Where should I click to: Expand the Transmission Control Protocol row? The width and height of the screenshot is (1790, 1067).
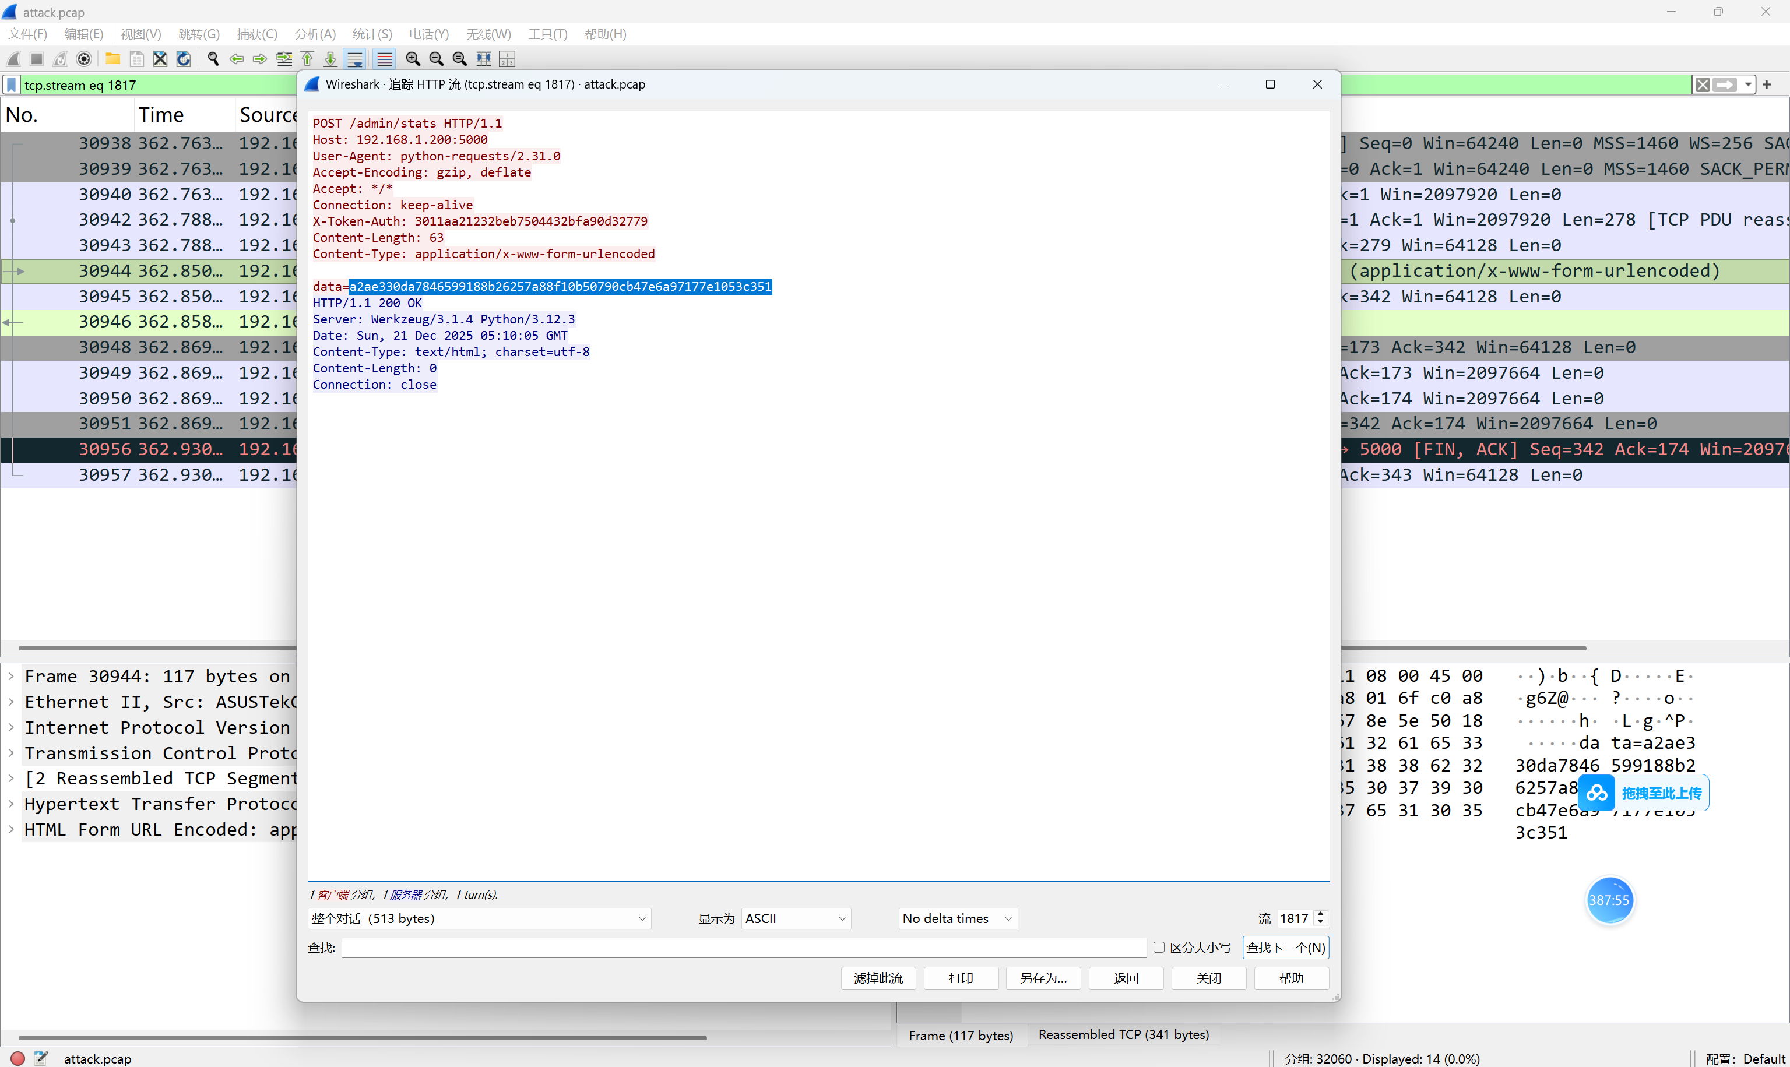click(12, 753)
